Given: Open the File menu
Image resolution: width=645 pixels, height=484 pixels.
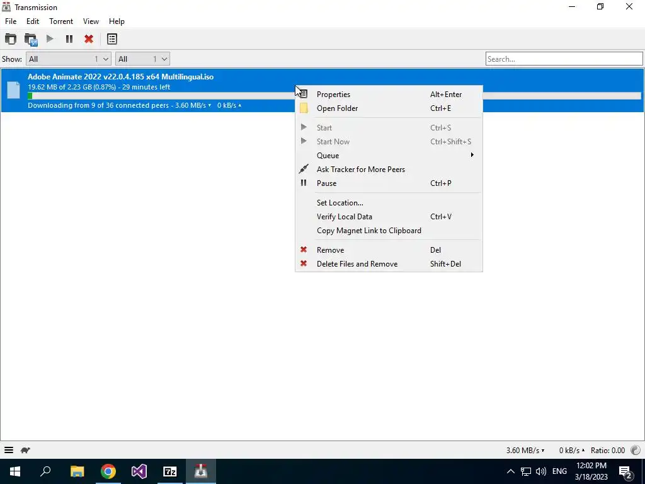Looking at the screenshot, I should pyautogui.click(x=11, y=21).
